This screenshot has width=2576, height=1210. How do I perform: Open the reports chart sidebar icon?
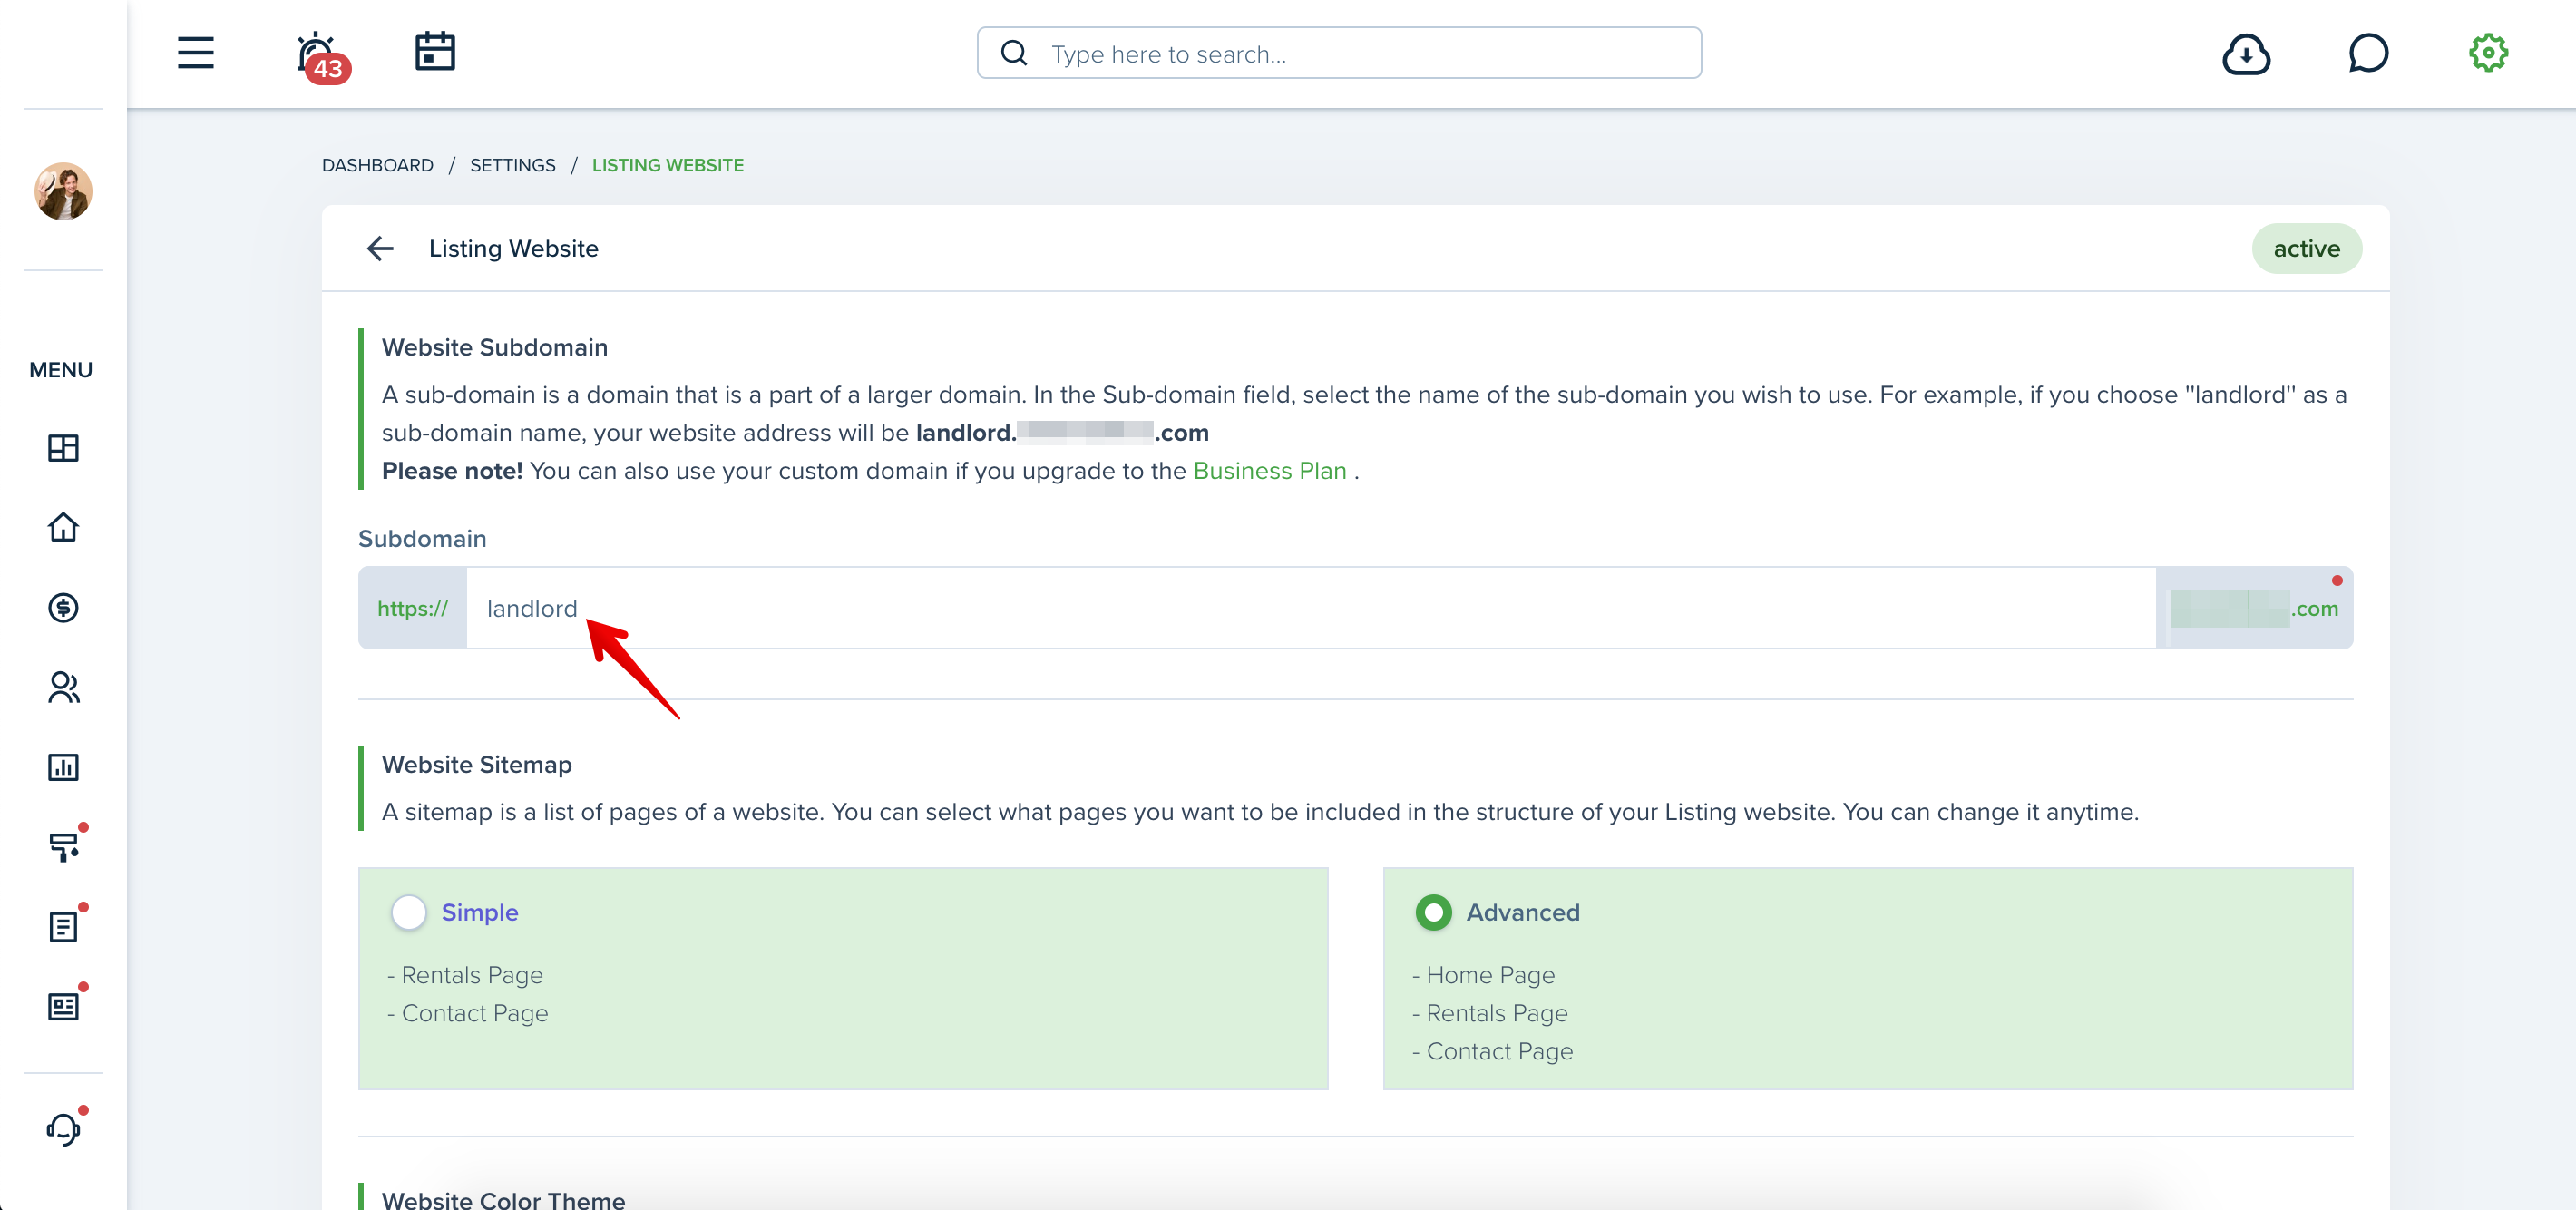pos(63,767)
